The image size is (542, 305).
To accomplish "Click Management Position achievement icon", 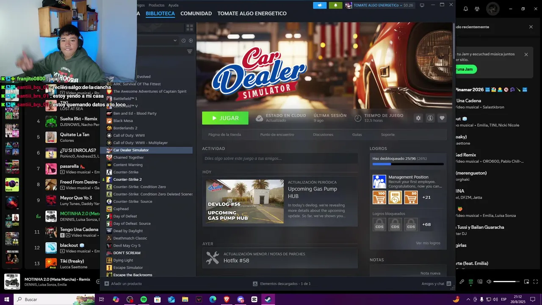I will [379, 182].
